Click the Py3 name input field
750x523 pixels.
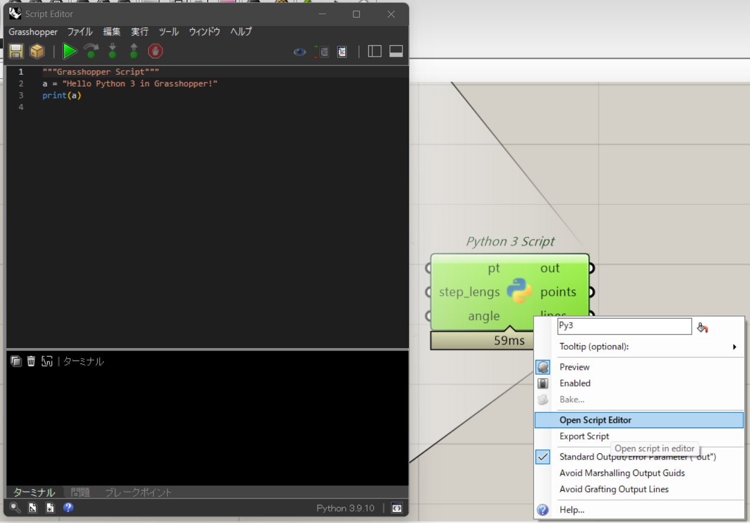click(x=624, y=326)
